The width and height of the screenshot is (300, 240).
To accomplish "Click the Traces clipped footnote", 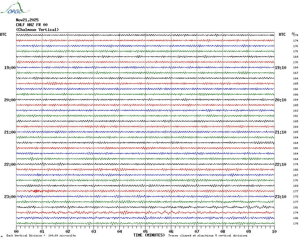I will (x=208, y=235).
